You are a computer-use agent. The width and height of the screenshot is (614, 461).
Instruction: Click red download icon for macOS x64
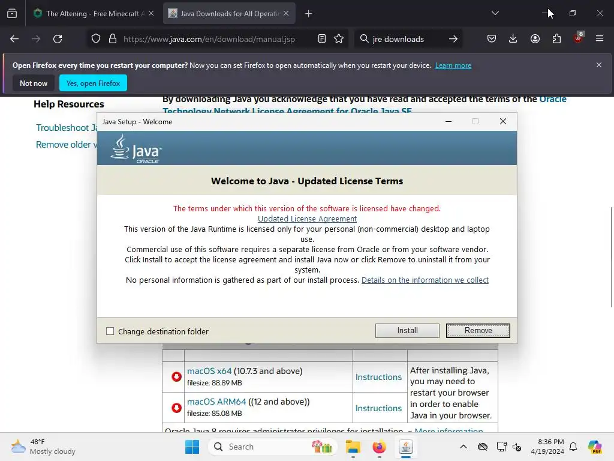tap(177, 377)
